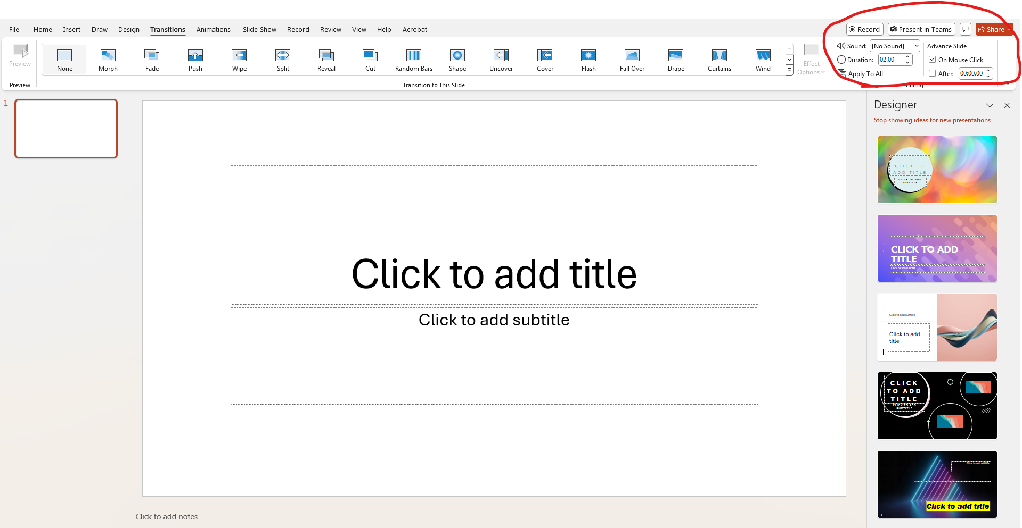Click the Apply To All icon

tap(842, 73)
